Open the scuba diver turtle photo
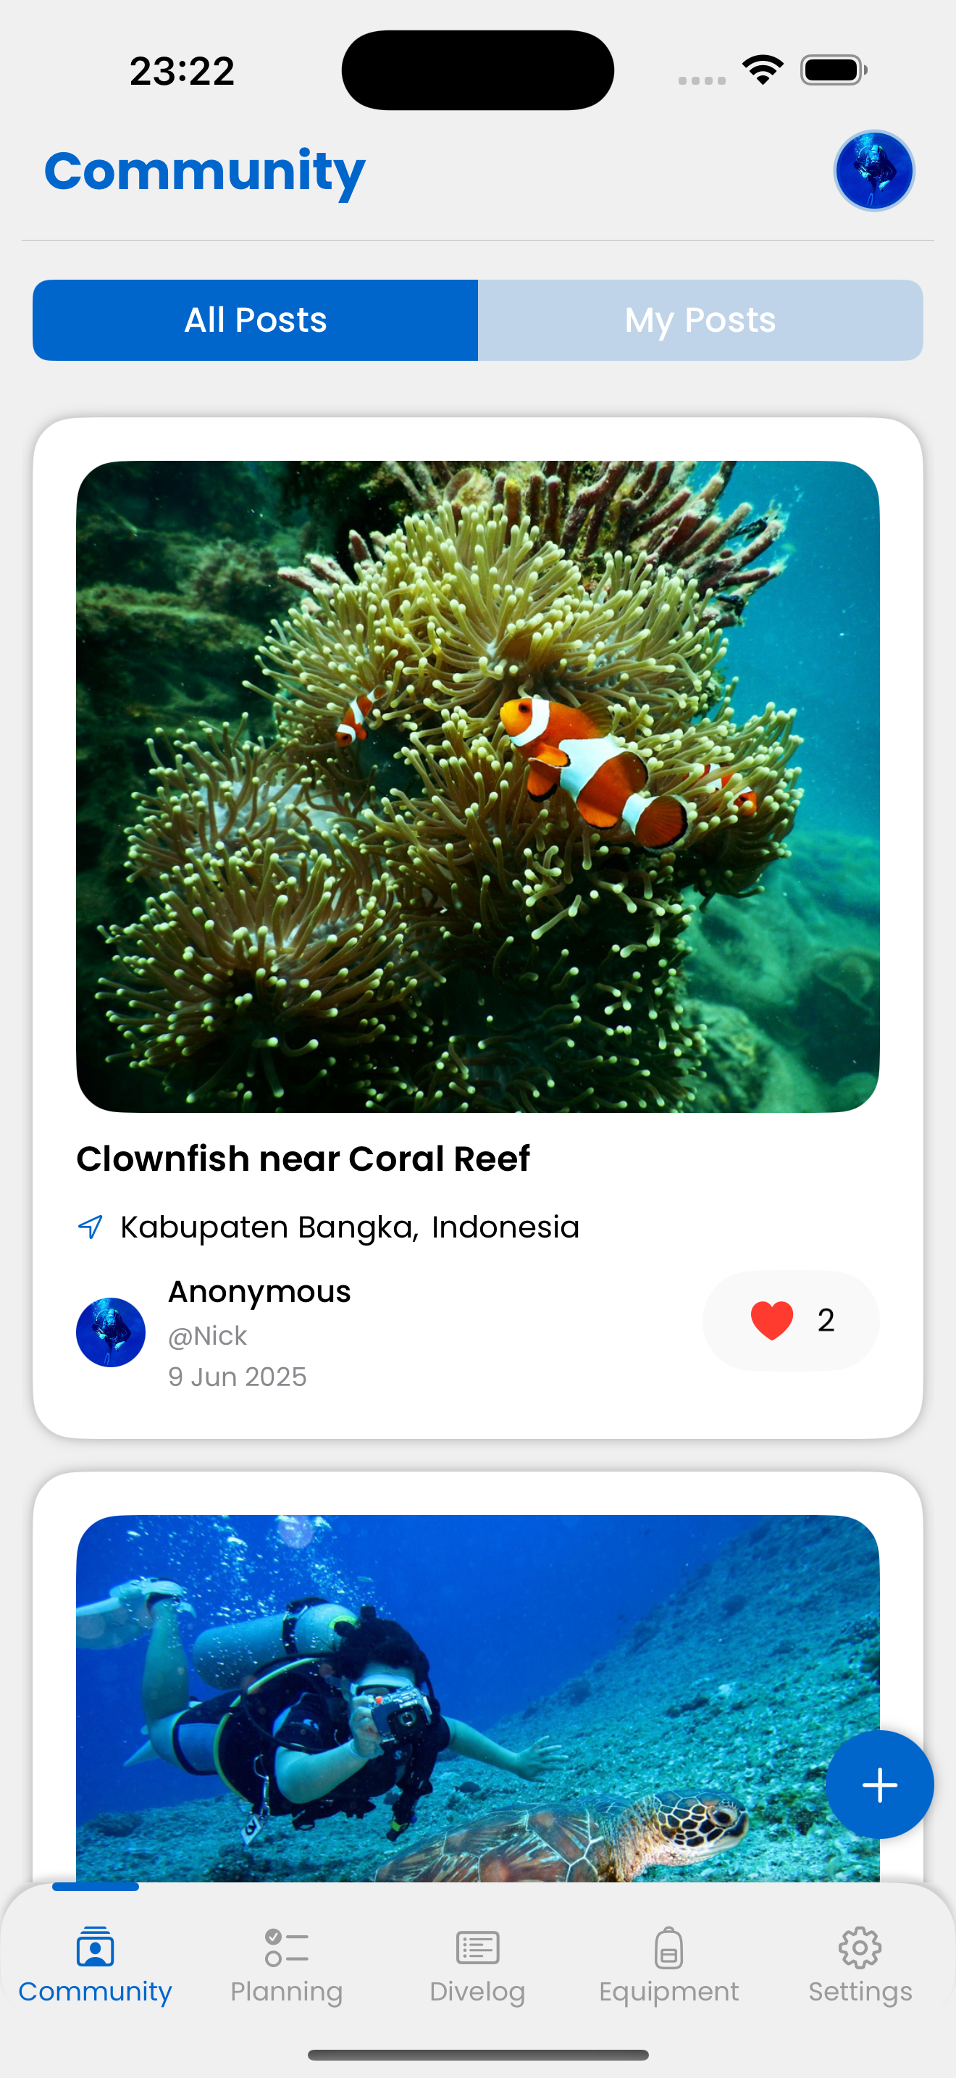 [477, 1698]
